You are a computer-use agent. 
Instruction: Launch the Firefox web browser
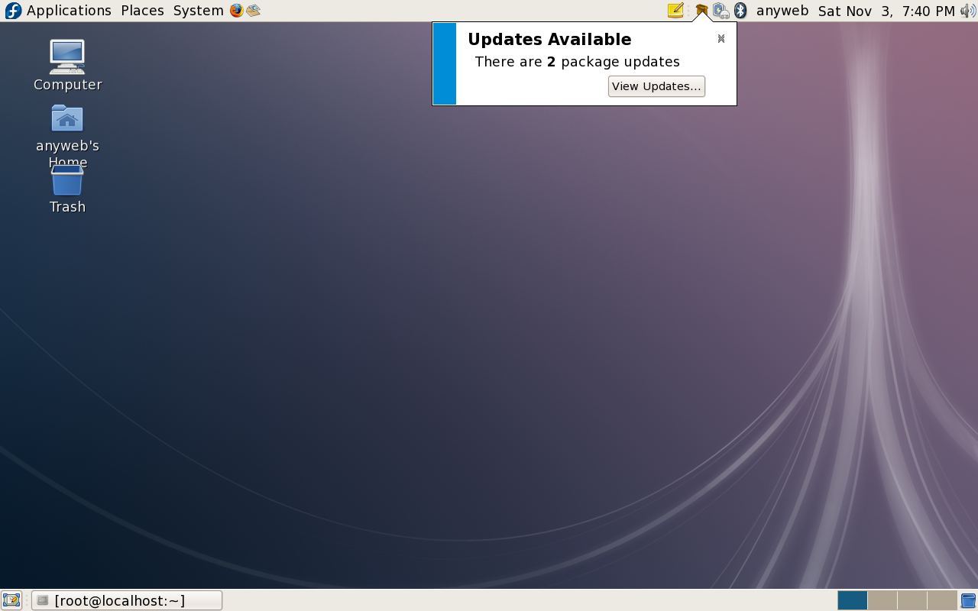coord(237,11)
